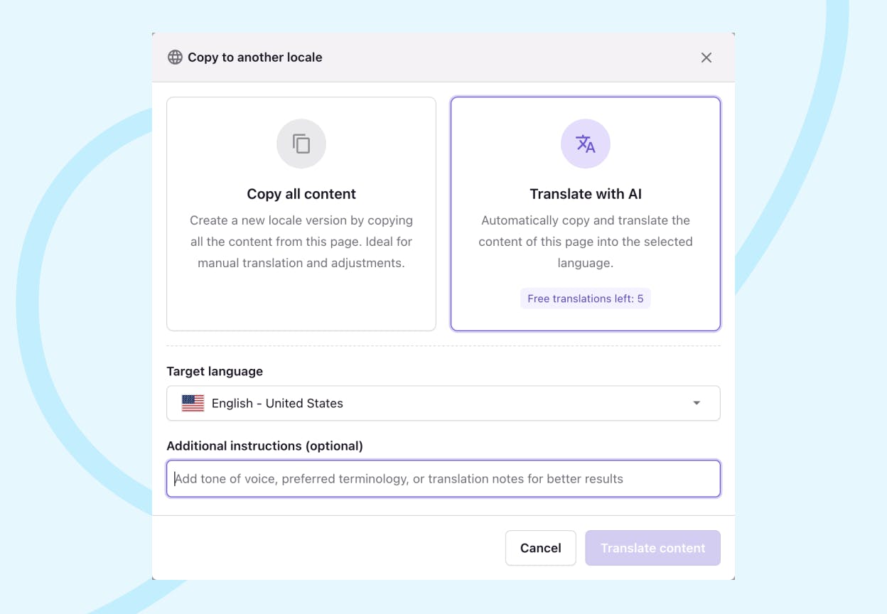This screenshot has width=887, height=614.
Task: Click the translate language icon
Action: (586, 144)
